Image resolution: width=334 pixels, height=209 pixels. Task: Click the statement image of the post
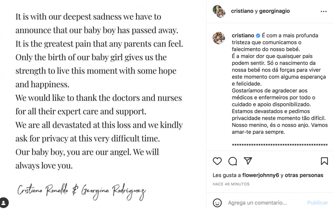tap(100, 94)
